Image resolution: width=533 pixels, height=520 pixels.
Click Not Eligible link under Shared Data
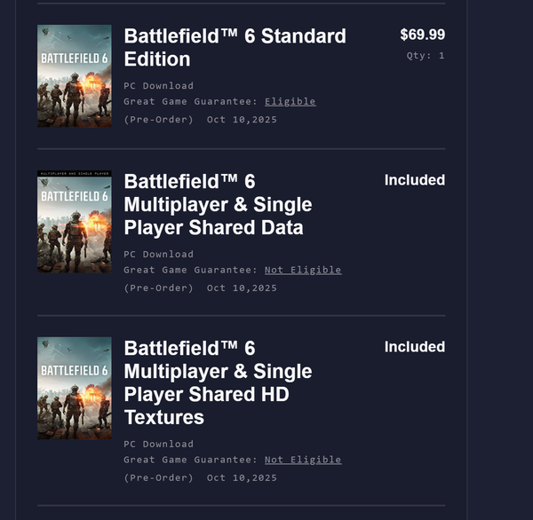(x=302, y=270)
